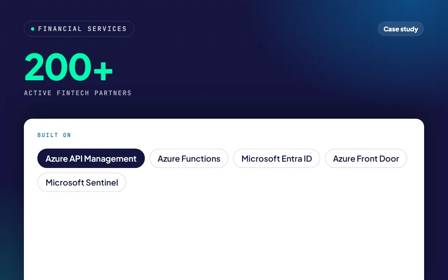The image size is (448, 280).
Task: Choose the Microsoft Entra ID chip
Action: 277,158
